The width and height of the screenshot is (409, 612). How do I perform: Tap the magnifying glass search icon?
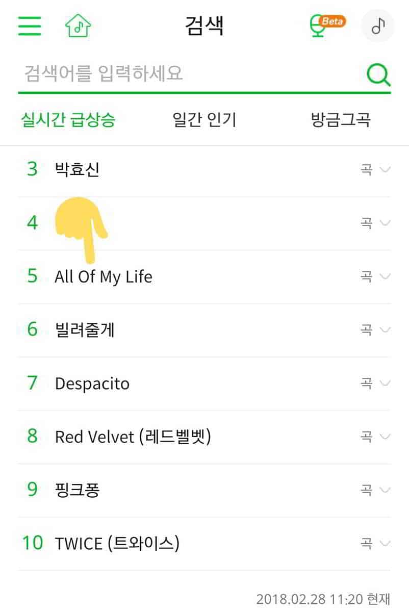(x=378, y=75)
